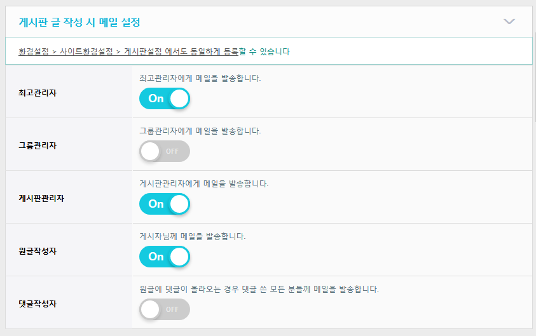
Task: Turn on the 댓글작성자 mail toggle
Action: [x=164, y=309]
